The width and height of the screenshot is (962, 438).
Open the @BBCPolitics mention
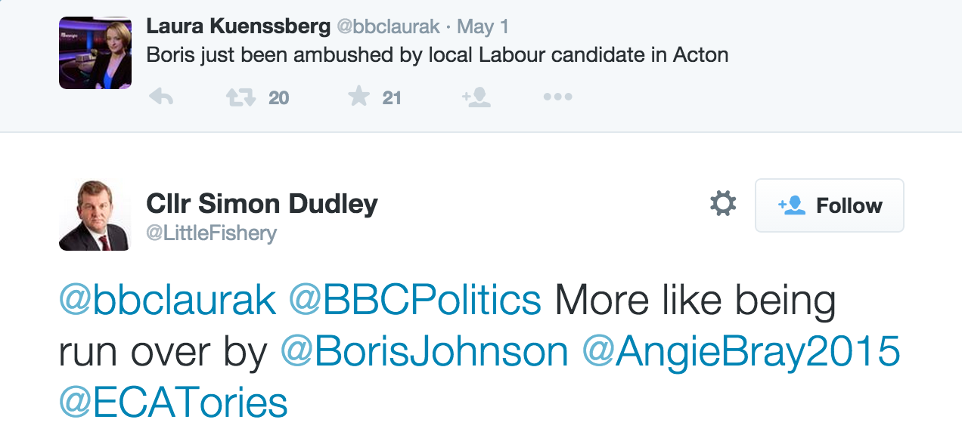tap(414, 301)
